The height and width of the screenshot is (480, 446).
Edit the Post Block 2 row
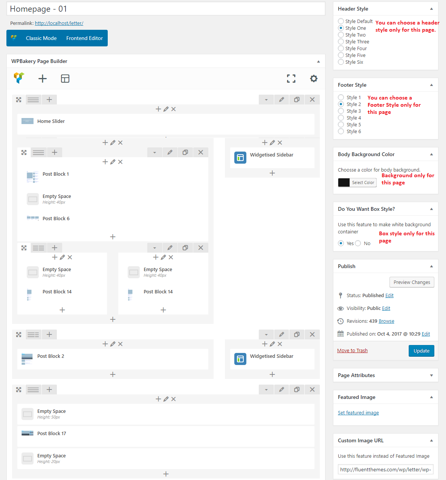281,334
